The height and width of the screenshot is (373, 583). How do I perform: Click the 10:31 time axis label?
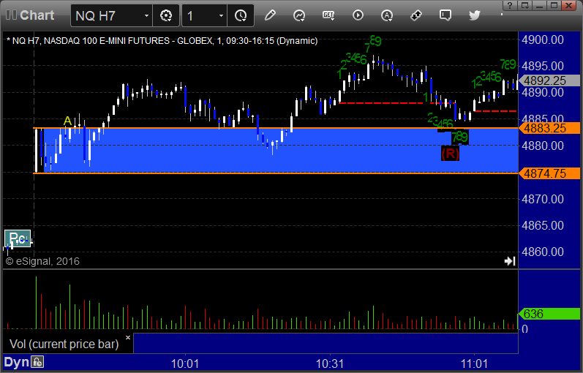point(329,363)
